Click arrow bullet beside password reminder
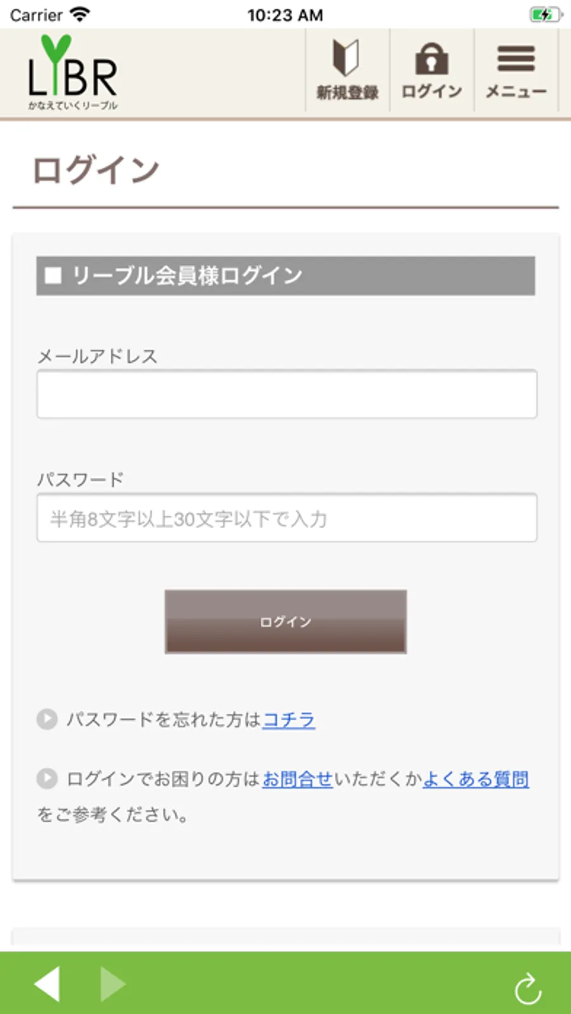571x1014 pixels. tap(47, 720)
